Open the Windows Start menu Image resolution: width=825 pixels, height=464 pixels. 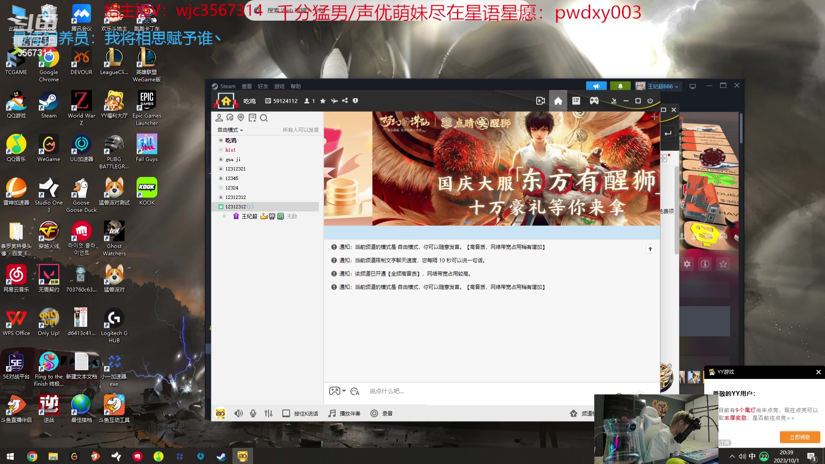click(x=10, y=456)
